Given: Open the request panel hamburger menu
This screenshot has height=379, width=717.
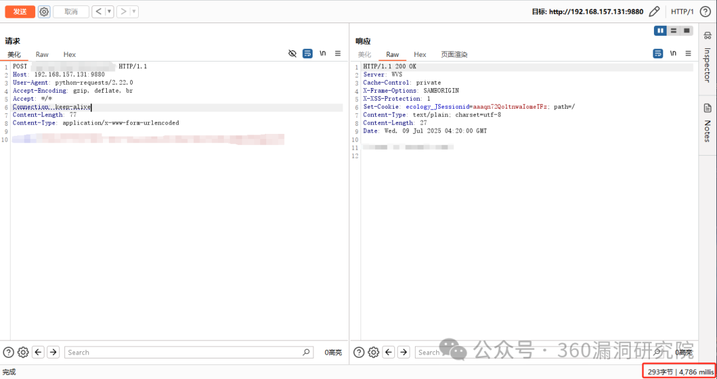Looking at the screenshot, I should click(x=337, y=54).
